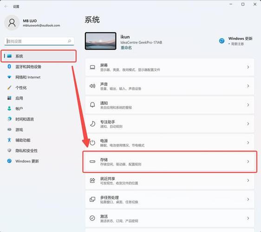Click the 应用 apps icon in the sidebar
The width and height of the screenshot is (261, 232).
pyautogui.click(x=9, y=98)
